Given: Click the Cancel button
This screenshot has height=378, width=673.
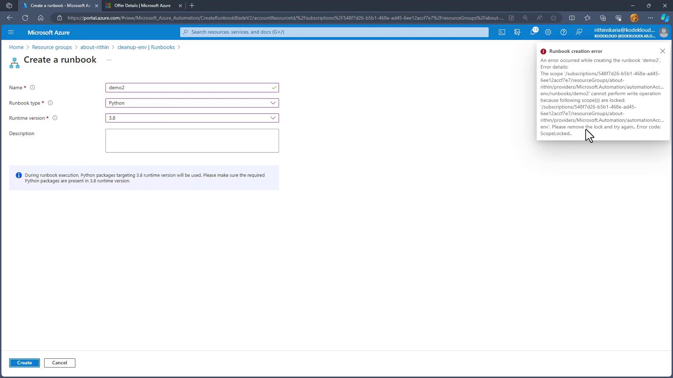Looking at the screenshot, I should coord(60,363).
